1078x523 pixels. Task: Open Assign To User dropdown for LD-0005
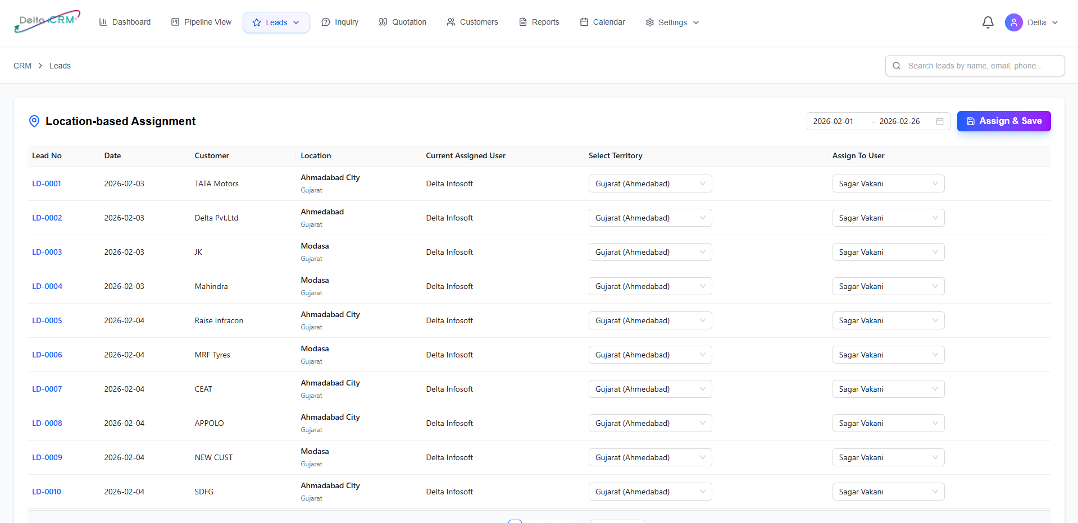coord(888,320)
